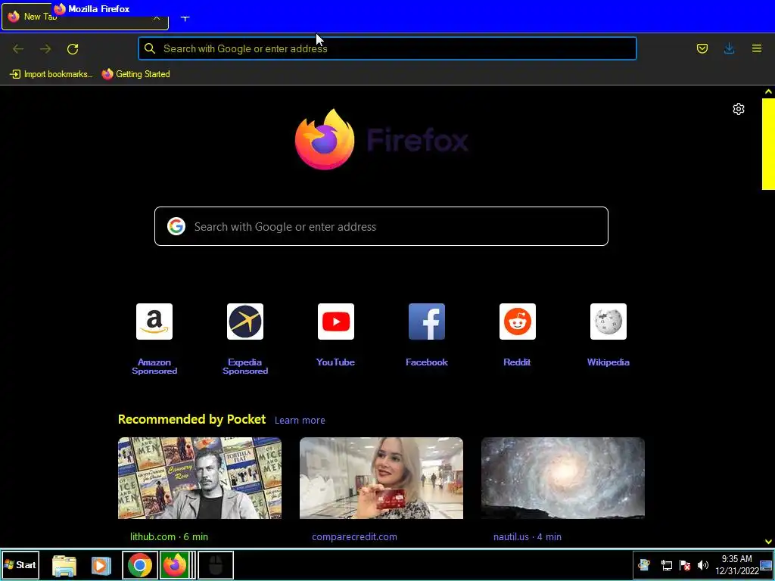Click Import bookmarks in bookmarks toolbar
This screenshot has width=775, height=581.
[x=51, y=74]
